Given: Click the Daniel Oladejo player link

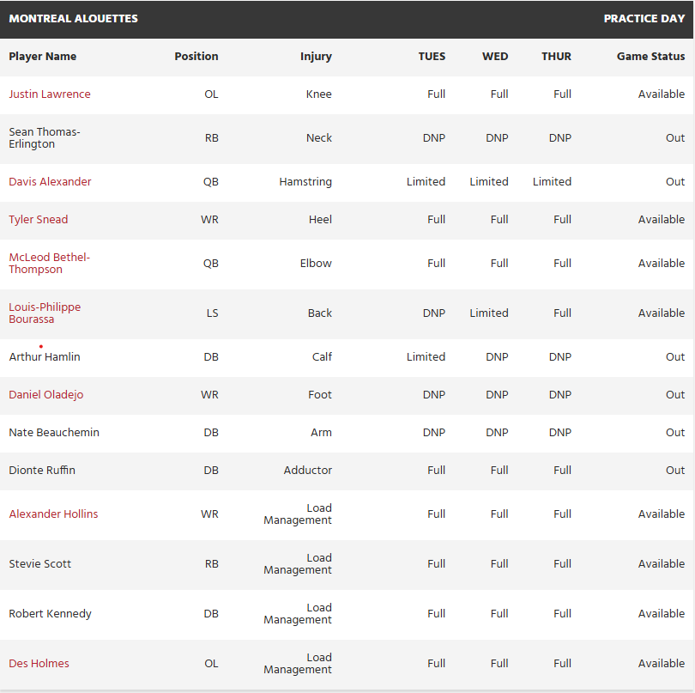Looking at the screenshot, I should pos(46,395).
